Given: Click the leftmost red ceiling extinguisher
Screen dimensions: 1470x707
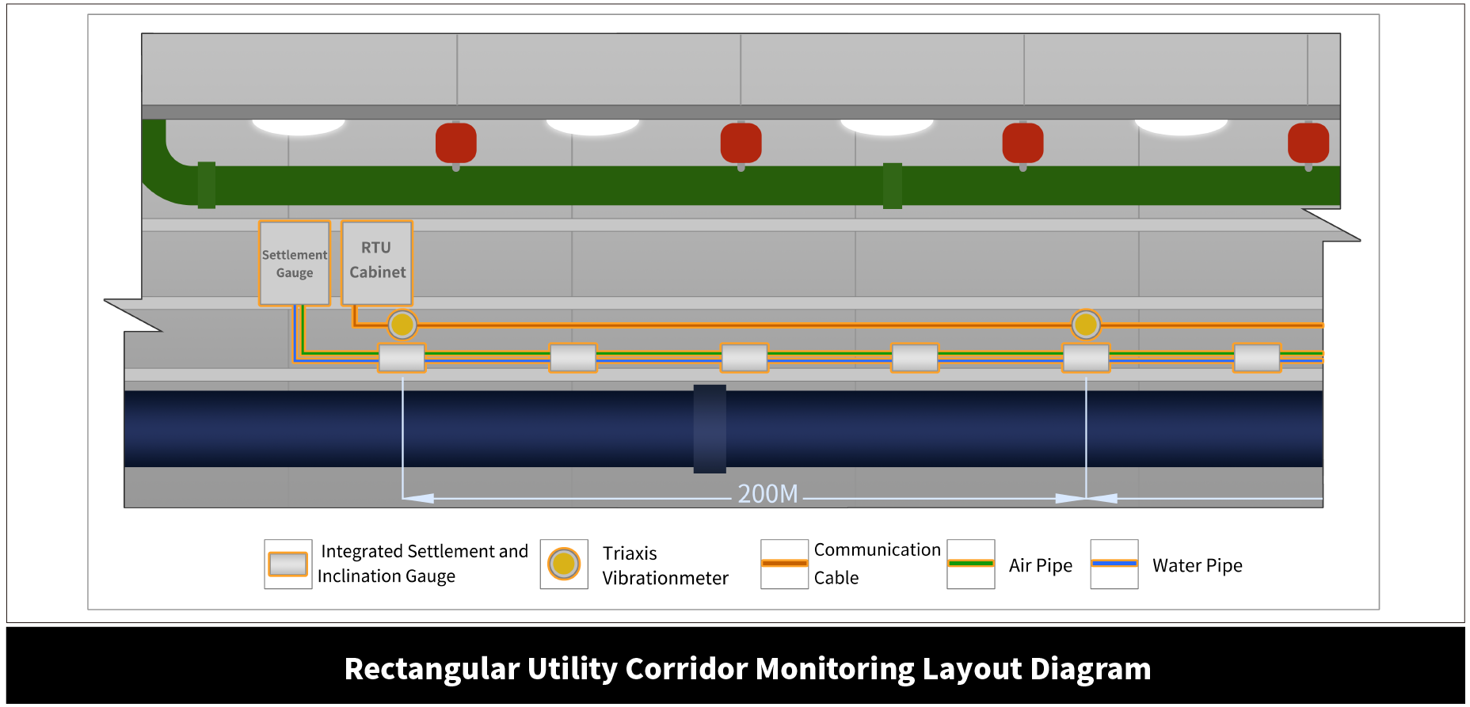Looking at the screenshot, I should click(456, 143).
